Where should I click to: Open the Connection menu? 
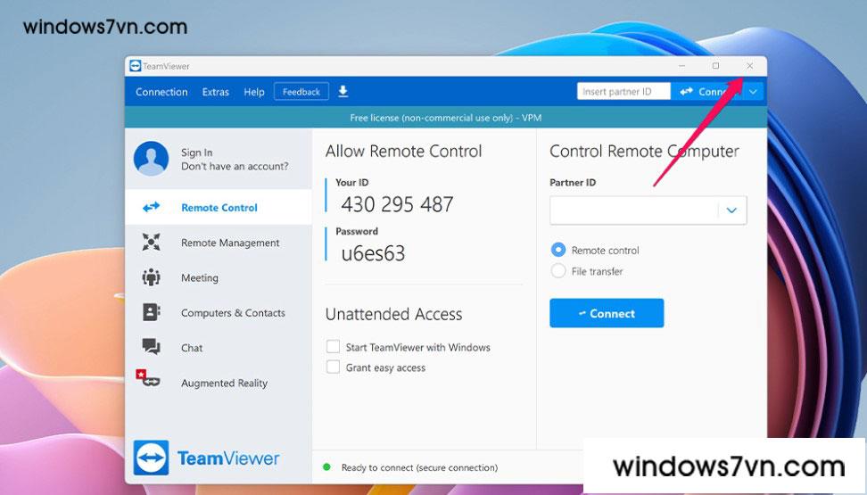[x=161, y=92]
